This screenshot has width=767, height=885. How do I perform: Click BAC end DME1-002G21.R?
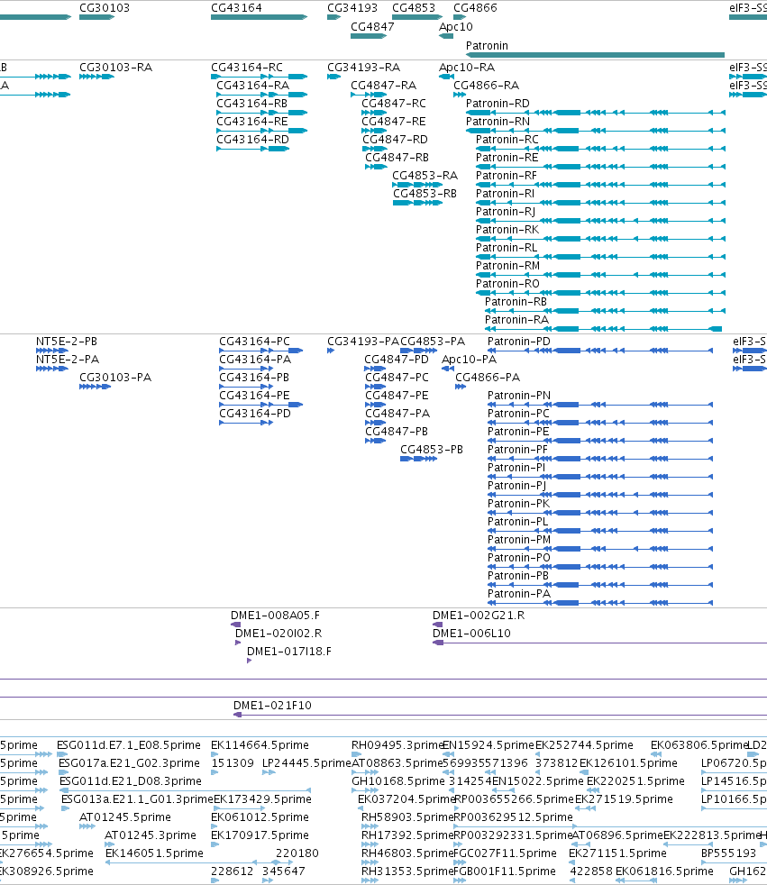pos(479,616)
